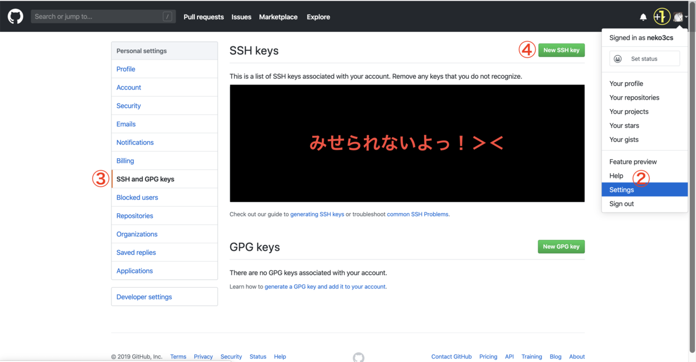Choose Help from the user menu
The image size is (696, 362).
[x=644, y=175]
